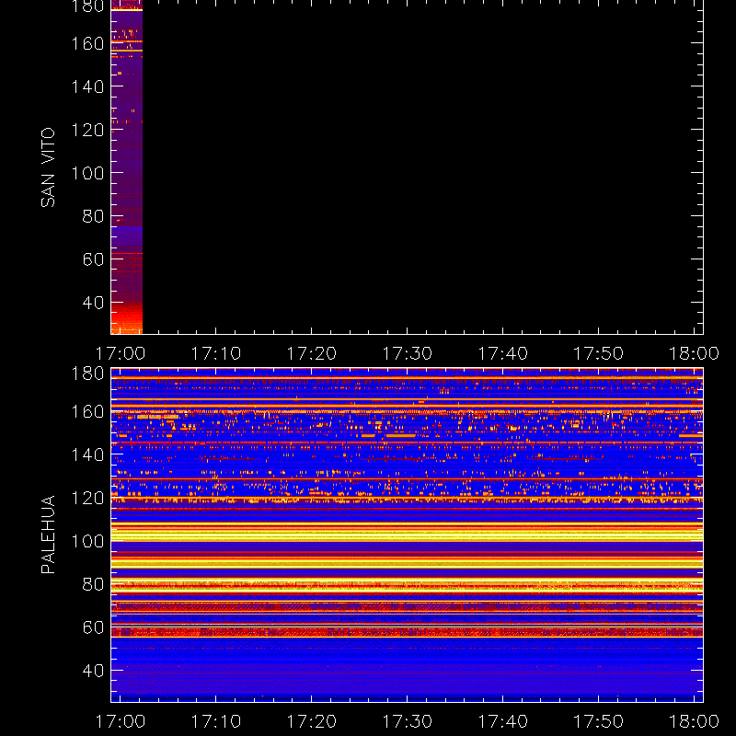Click the SAN VITO data strip near 17:00
This screenshot has width=736, height=736.
tap(127, 167)
